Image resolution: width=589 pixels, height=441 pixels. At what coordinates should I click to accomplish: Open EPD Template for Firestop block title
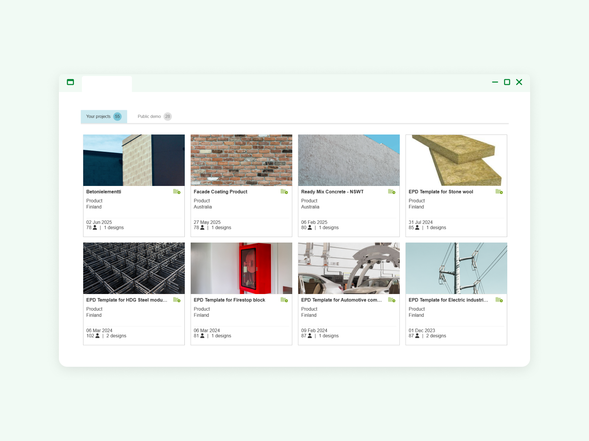click(x=229, y=300)
